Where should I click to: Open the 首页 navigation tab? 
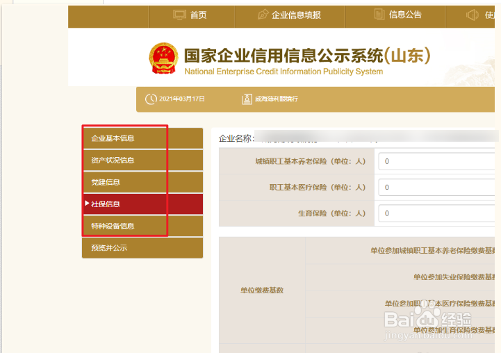[192, 15]
